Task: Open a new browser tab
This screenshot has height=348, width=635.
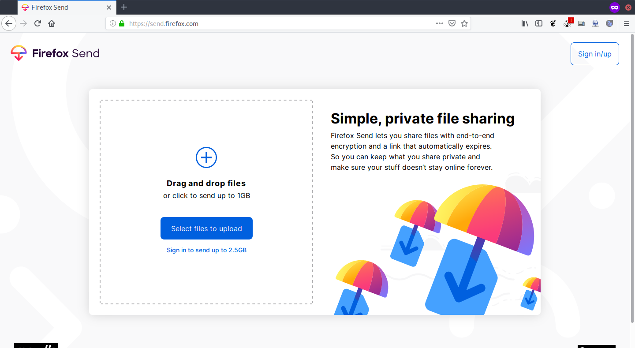Action: pyautogui.click(x=124, y=7)
